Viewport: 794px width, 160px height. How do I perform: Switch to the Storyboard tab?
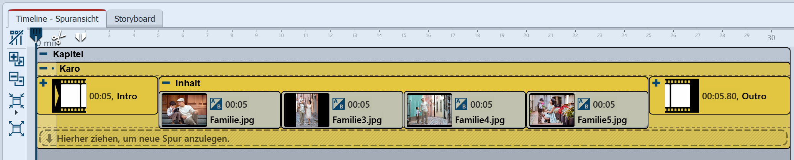[x=134, y=19]
